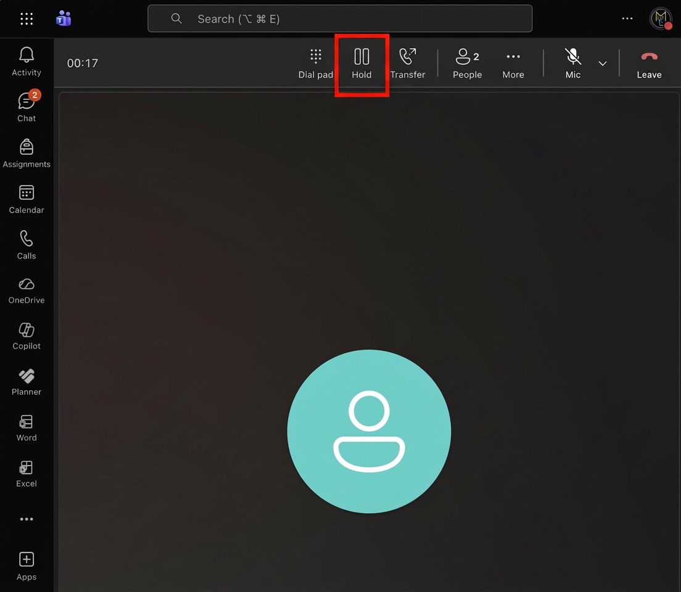
Task: Open OneDrive from the sidebar
Action: 27,291
